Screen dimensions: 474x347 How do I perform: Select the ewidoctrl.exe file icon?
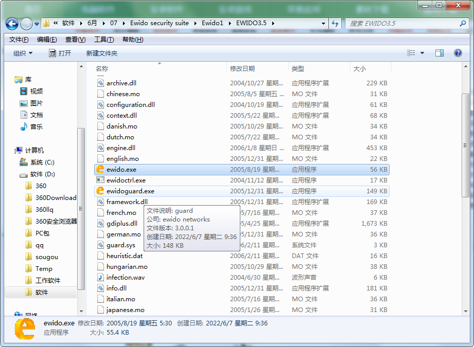point(100,180)
